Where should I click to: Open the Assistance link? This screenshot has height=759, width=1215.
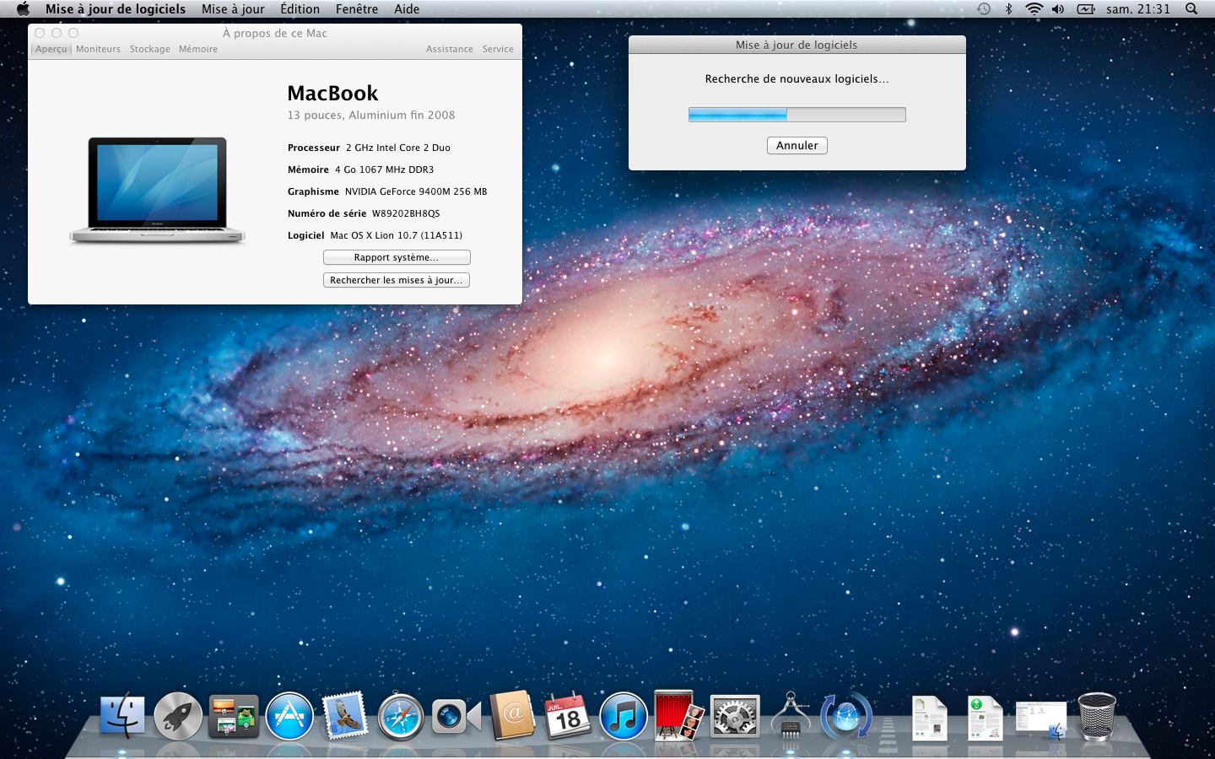(450, 49)
